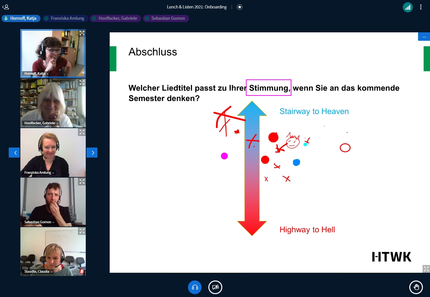The height and width of the screenshot is (297, 430).
Task: Toggle webcam sharing button
Action: tap(215, 287)
